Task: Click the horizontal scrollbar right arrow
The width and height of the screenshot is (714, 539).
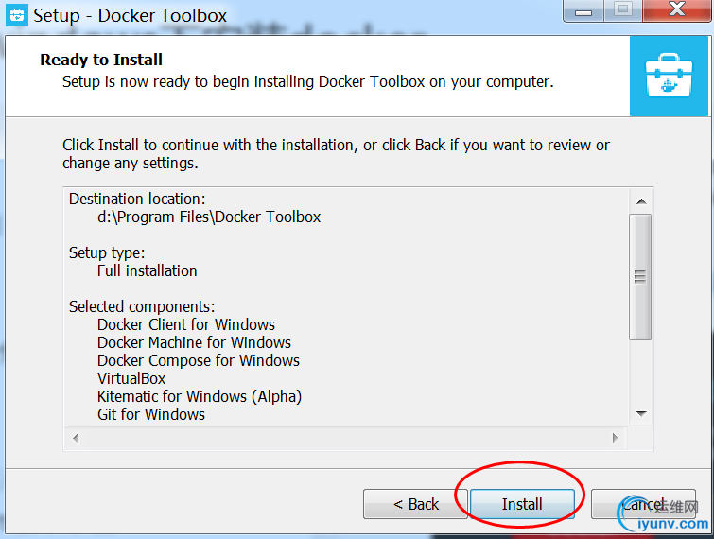Action: (x=616, y=438)
